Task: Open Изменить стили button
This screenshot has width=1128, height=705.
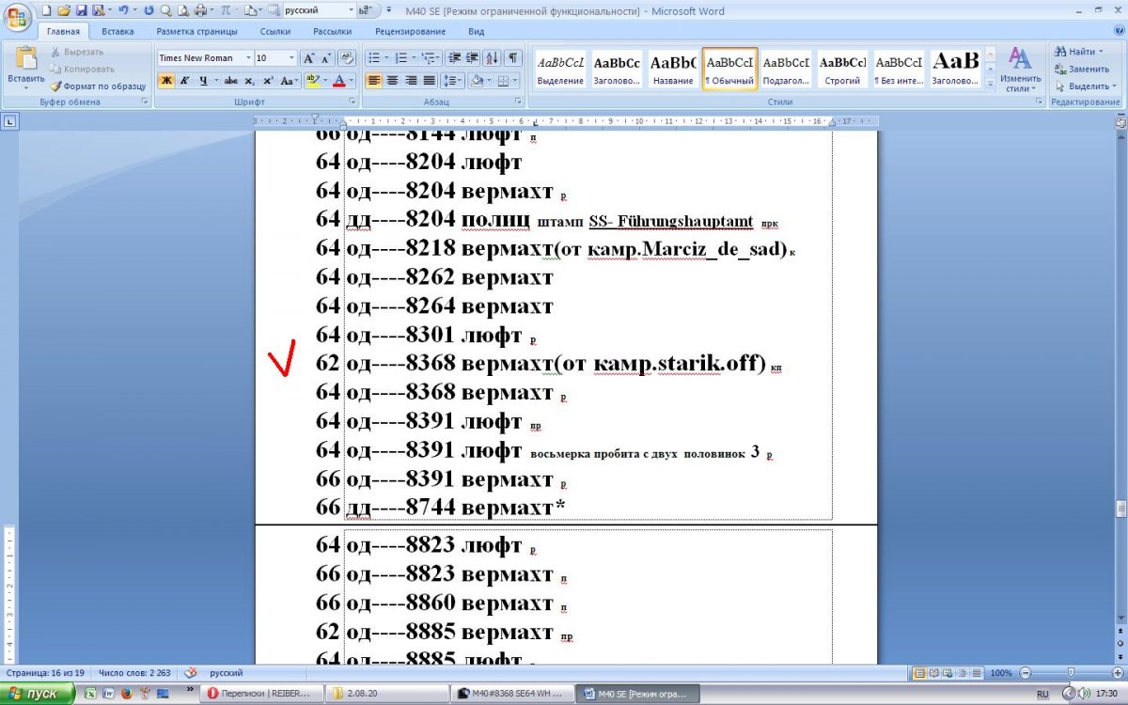Action: tap(1019, 69)
